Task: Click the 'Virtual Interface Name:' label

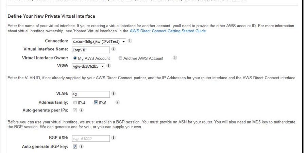Action: coord(46,49)
